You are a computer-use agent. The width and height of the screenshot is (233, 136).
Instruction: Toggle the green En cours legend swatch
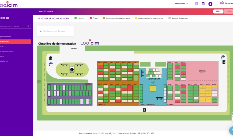tap(76, 18)
